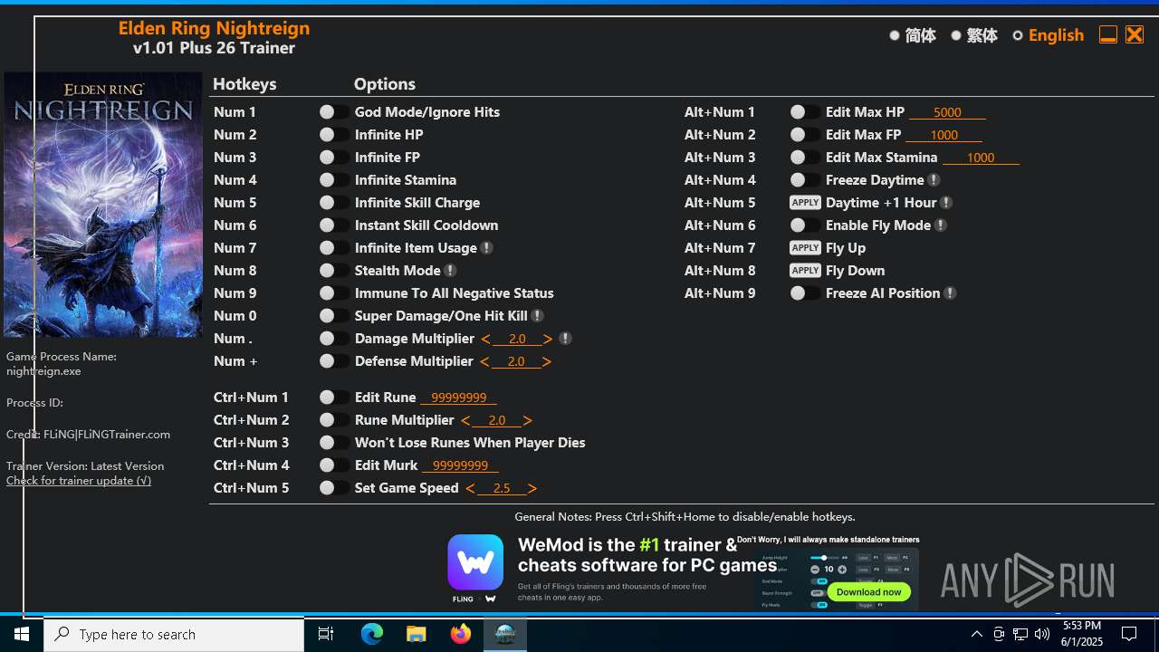Screen dimensions: 1159x652
Task: Click APPLY for Fly Up
Action: point(805,248)
